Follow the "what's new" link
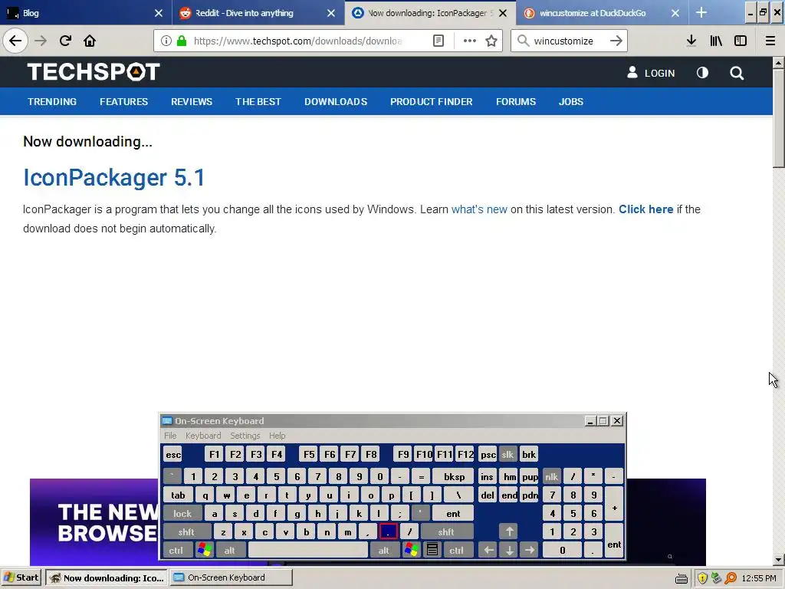The height and width of the screenshot is (589, 785). pos(479,209)
